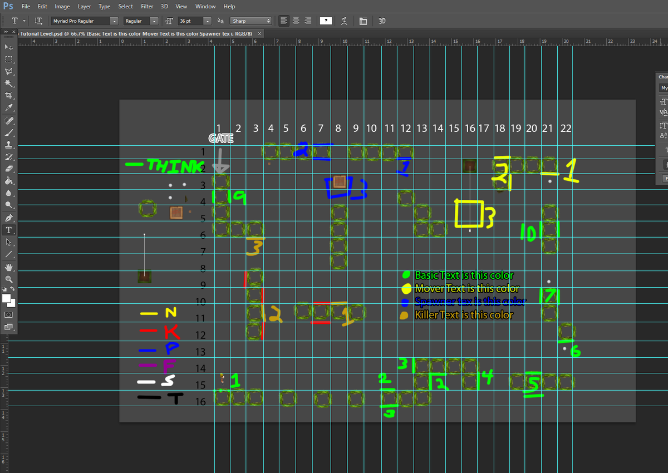Screen dimensions: 668x473
Task: Select the Crop tool
Action: pos(8,95)
